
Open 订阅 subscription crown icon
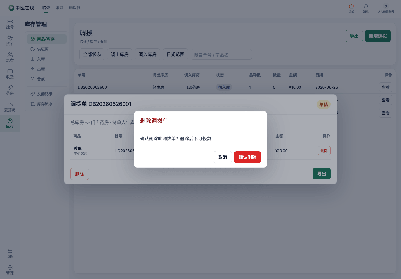point(351,7)
